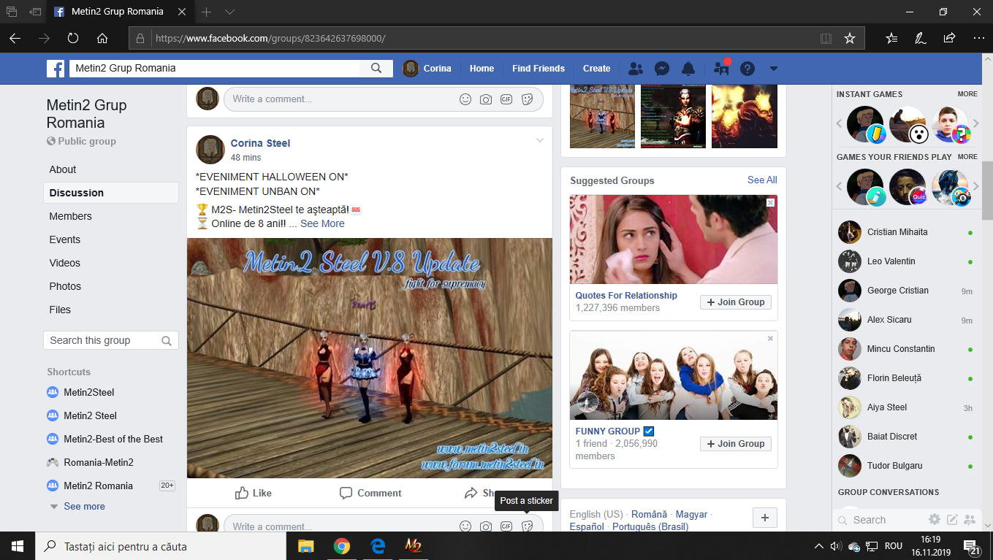Screen dimensions: 993x560
Task: Open the browser Settings and more menu
Action: (x=978, y=38)
